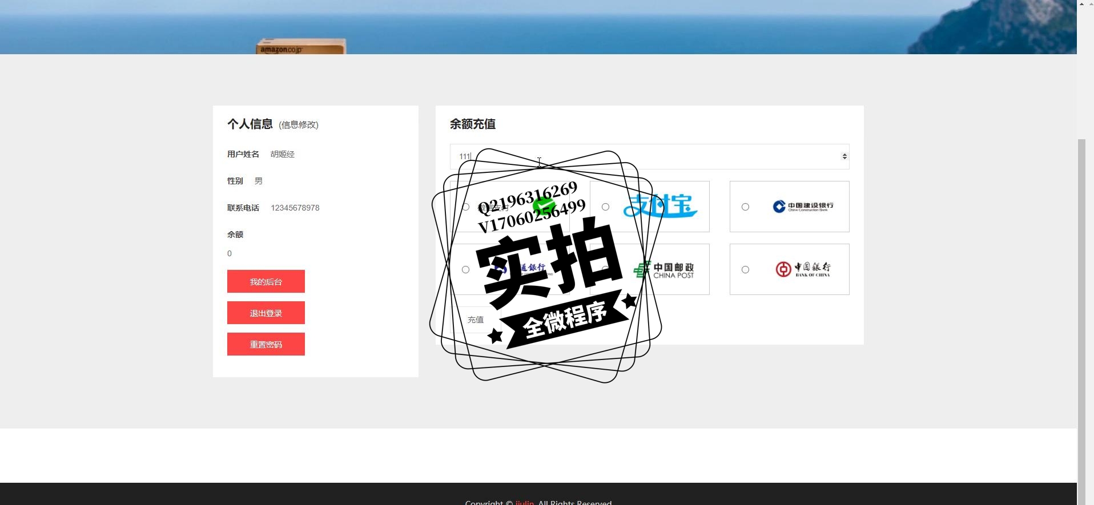Click the 充值 recharge button

coord(476,320)
